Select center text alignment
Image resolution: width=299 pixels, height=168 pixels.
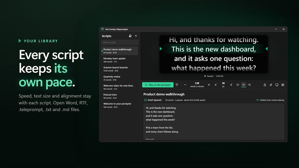pyautogui.click(x=244, y=85)
